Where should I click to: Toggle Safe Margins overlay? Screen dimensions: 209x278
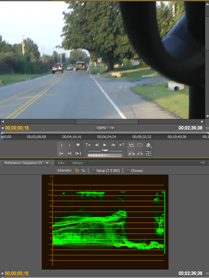(x=140, y=145)
